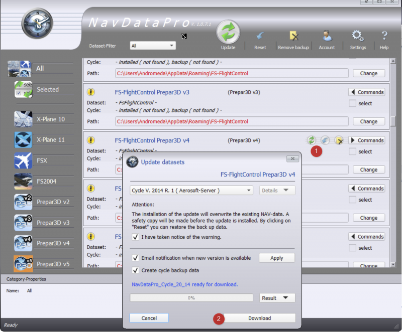Image resolution: width=402 pixels, height=332 pixels.
Task: Click the (Prepar3D v3) label
Action: pyautogui.click(x=244, y=92)
